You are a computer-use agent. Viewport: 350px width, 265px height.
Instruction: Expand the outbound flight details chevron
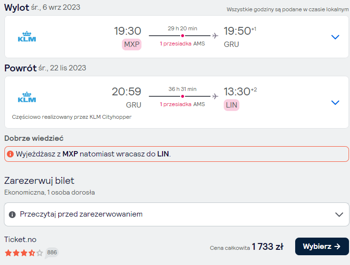click(335, 37)
